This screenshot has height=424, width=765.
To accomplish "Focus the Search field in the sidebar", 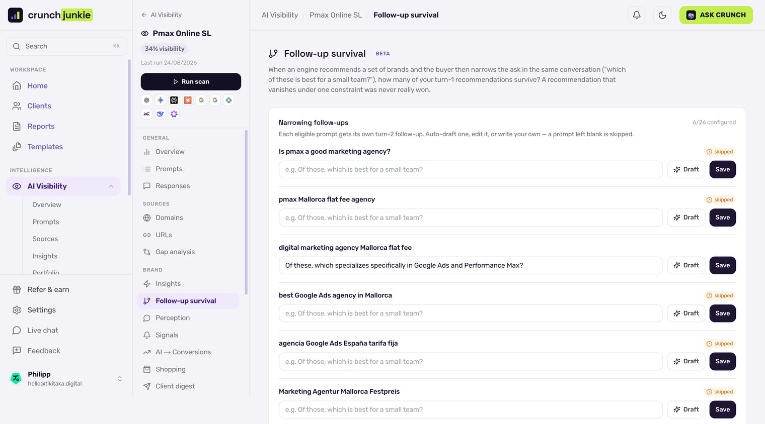I will (x=66, y=46).
